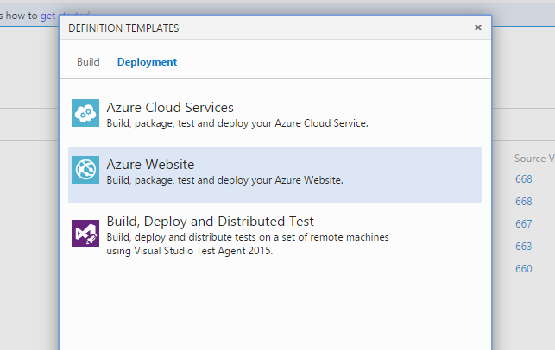
Task: Choose the Azure Cloud Services template title
Action: tap(170, 108)
